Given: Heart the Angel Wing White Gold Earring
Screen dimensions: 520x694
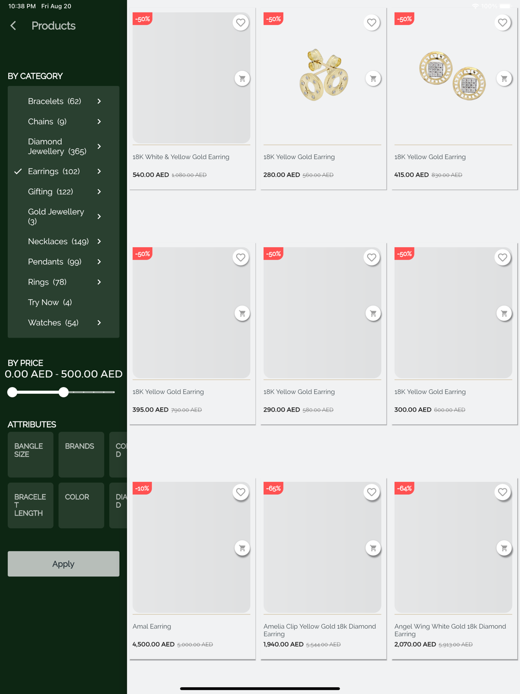Looking at the screenshot, I should 503,492.
